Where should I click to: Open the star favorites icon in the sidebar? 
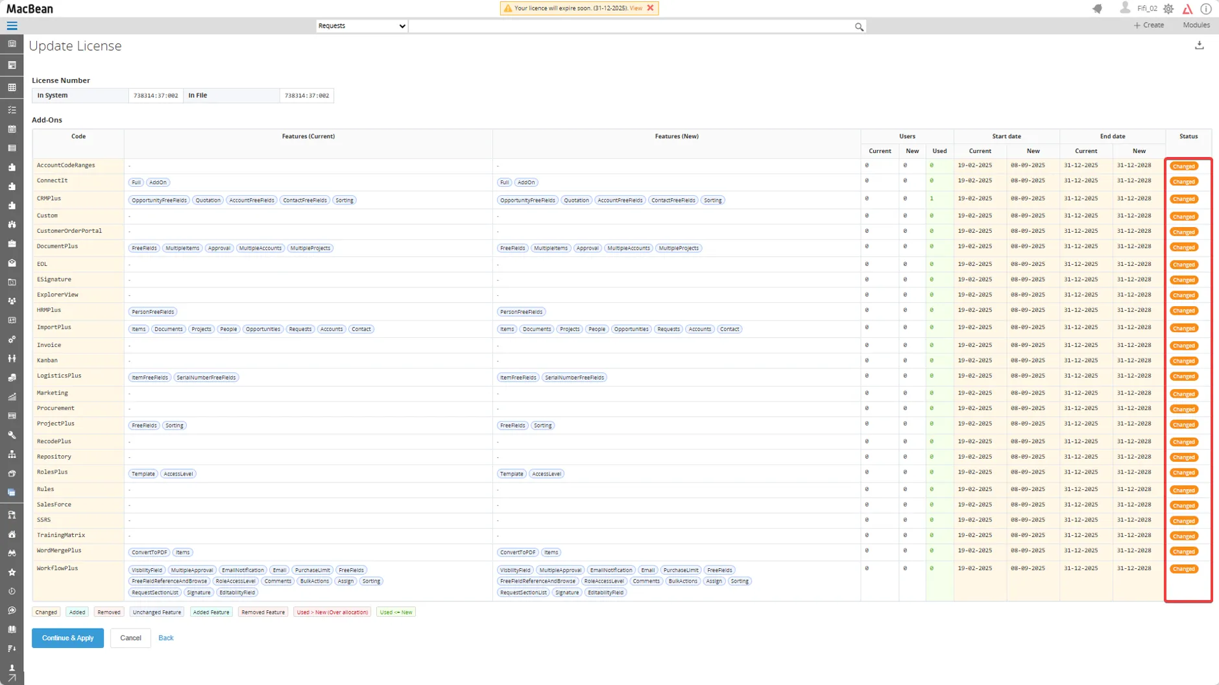coord(12,572)
